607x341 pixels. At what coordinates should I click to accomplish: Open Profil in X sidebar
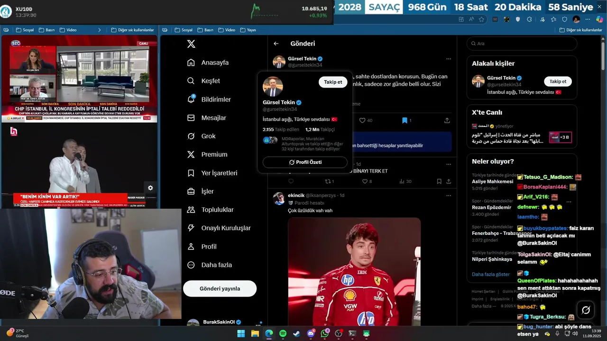pyautogui.click(x=202, y=247)
